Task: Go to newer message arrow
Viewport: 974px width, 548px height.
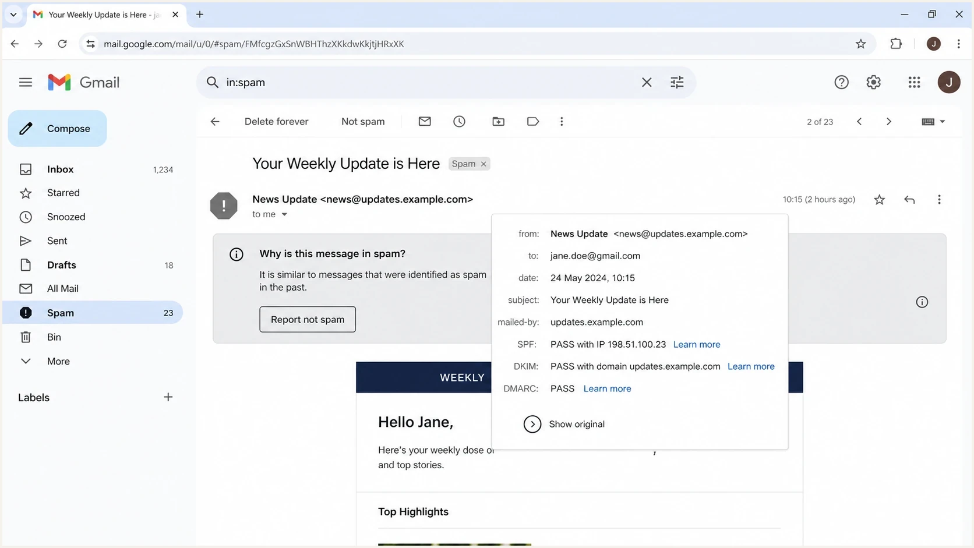Action: click(x=859, y=121)
